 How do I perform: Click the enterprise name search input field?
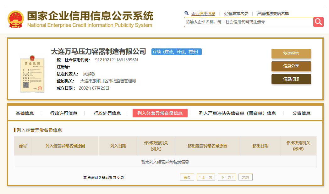[249, 22]
